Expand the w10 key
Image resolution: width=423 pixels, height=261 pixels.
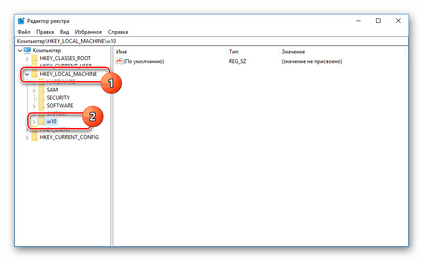pos(34,122)
